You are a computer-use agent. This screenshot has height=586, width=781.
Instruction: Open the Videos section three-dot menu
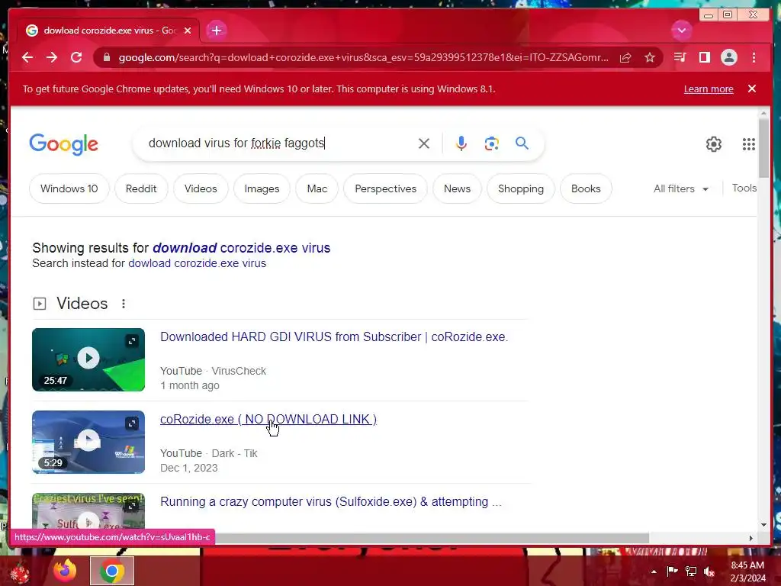(124, 304)
